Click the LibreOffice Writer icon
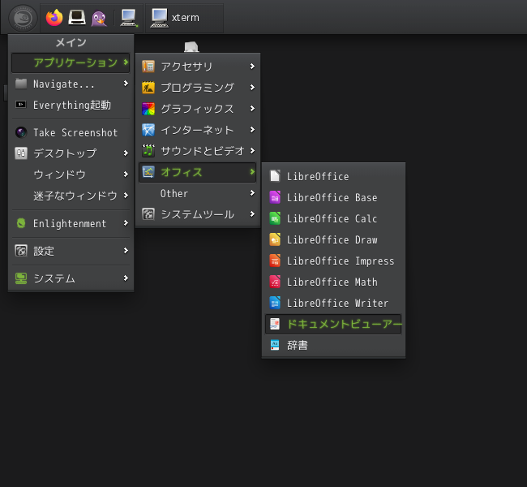This screenshot has width=527, height=487. click(x=275, y=303)
